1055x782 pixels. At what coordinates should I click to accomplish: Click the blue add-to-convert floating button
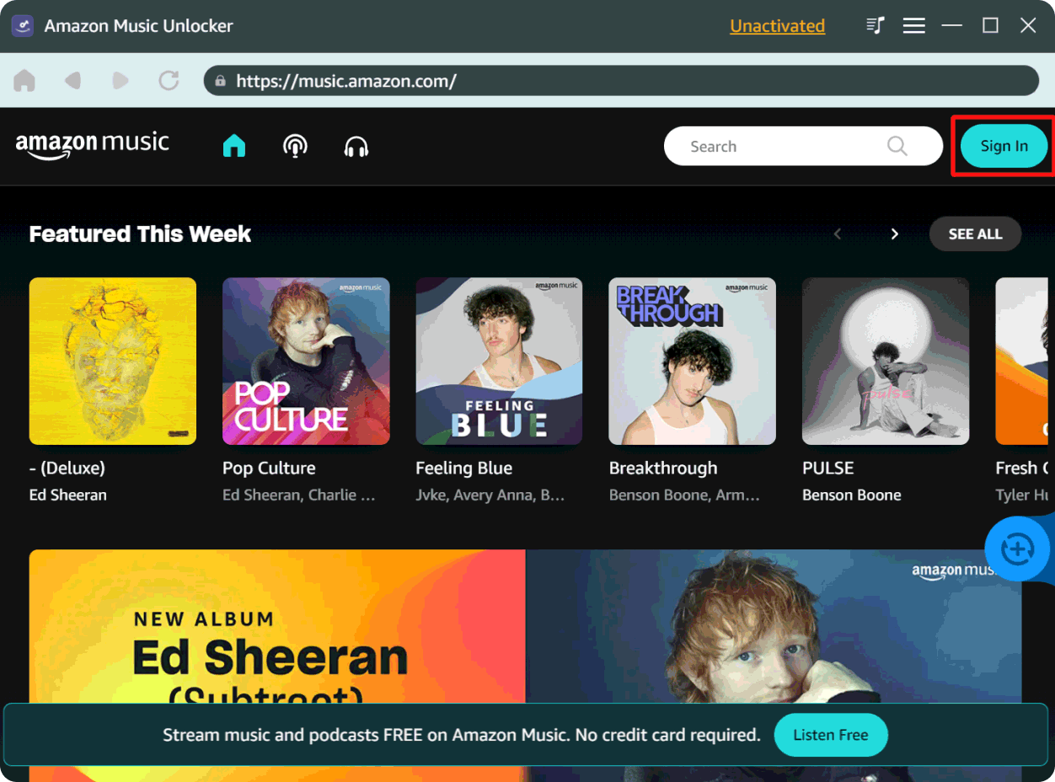pyautogui.click(x=1018, y=549)
